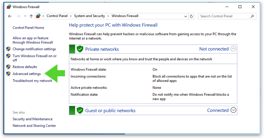The width and height of the screenshot is (264, 139).
Task: Open the address bar history dropdown
Action: (186, 16)
